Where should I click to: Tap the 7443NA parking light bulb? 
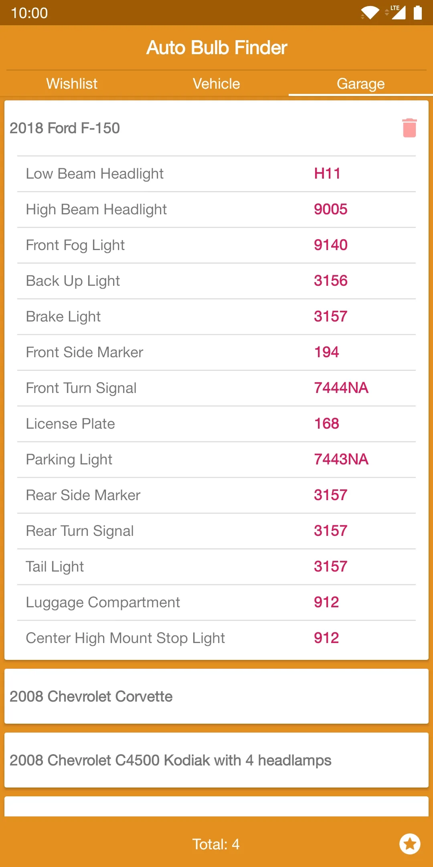(x=341, y=460)
